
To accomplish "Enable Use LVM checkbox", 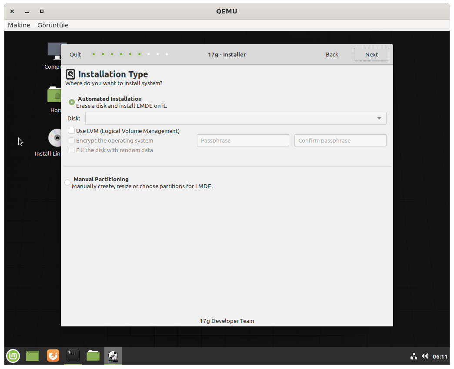I will (72, 131).
